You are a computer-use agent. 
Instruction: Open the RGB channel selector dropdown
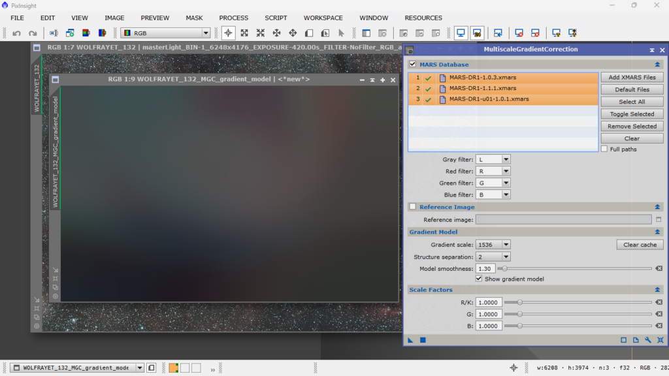tap(165, 33)
